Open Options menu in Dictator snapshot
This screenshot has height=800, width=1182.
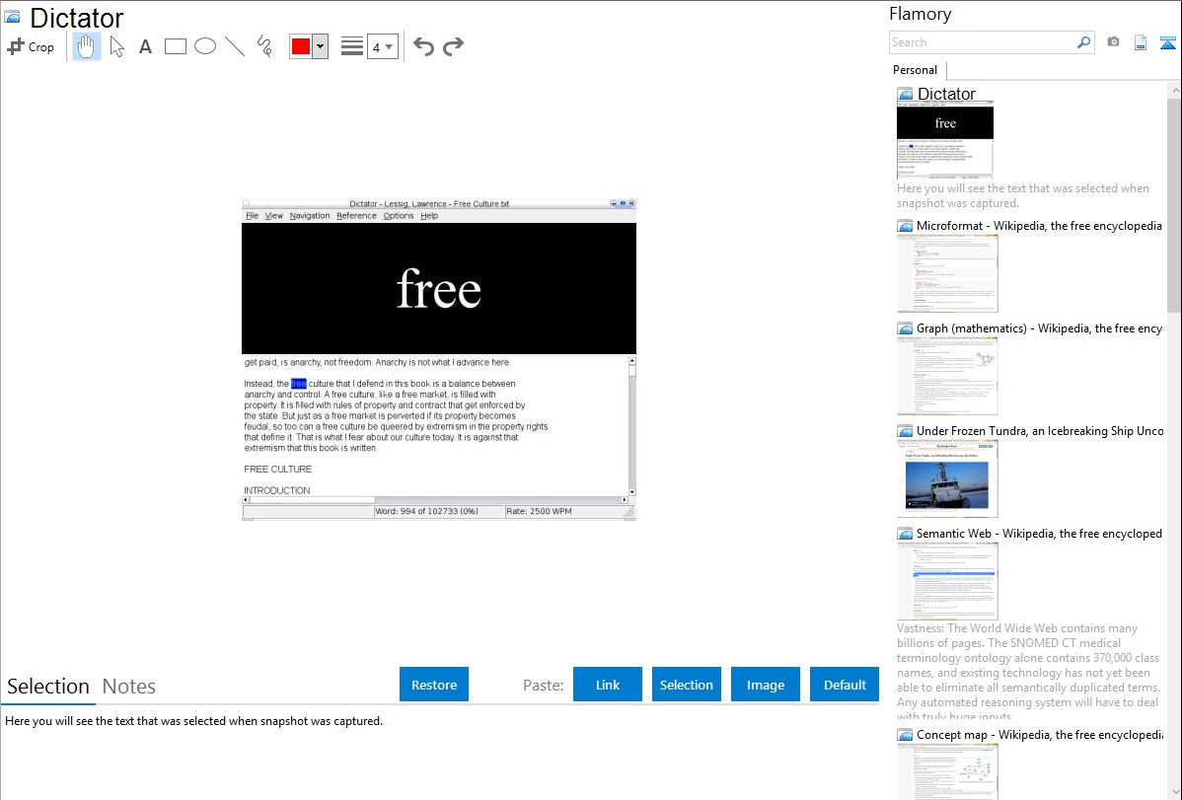398,216
